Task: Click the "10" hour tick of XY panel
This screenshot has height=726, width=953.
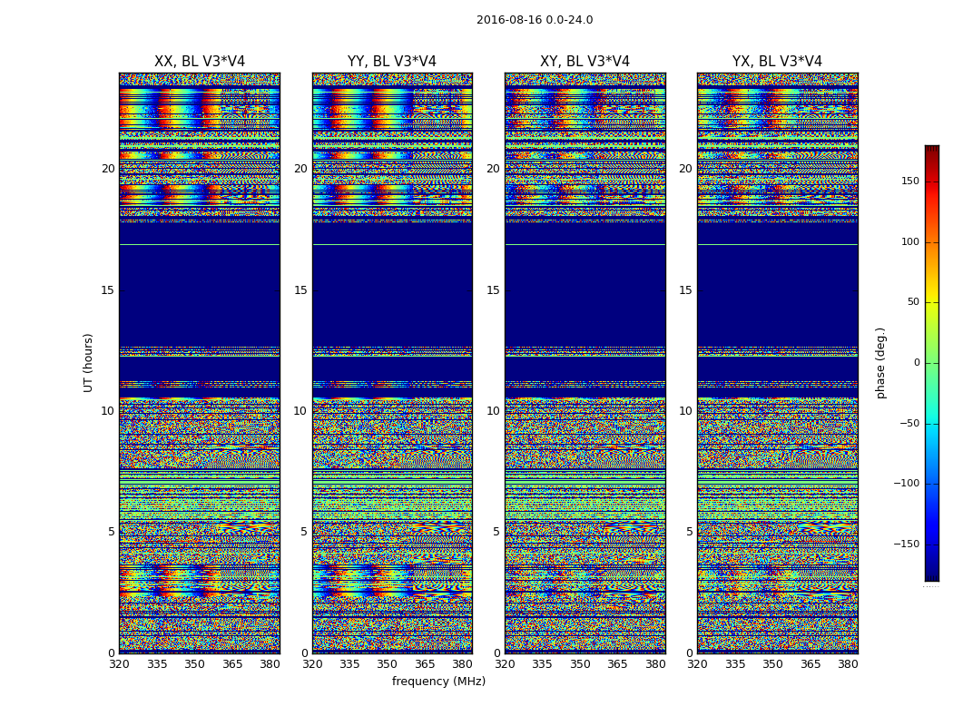Action: click(x=494, y=411)
